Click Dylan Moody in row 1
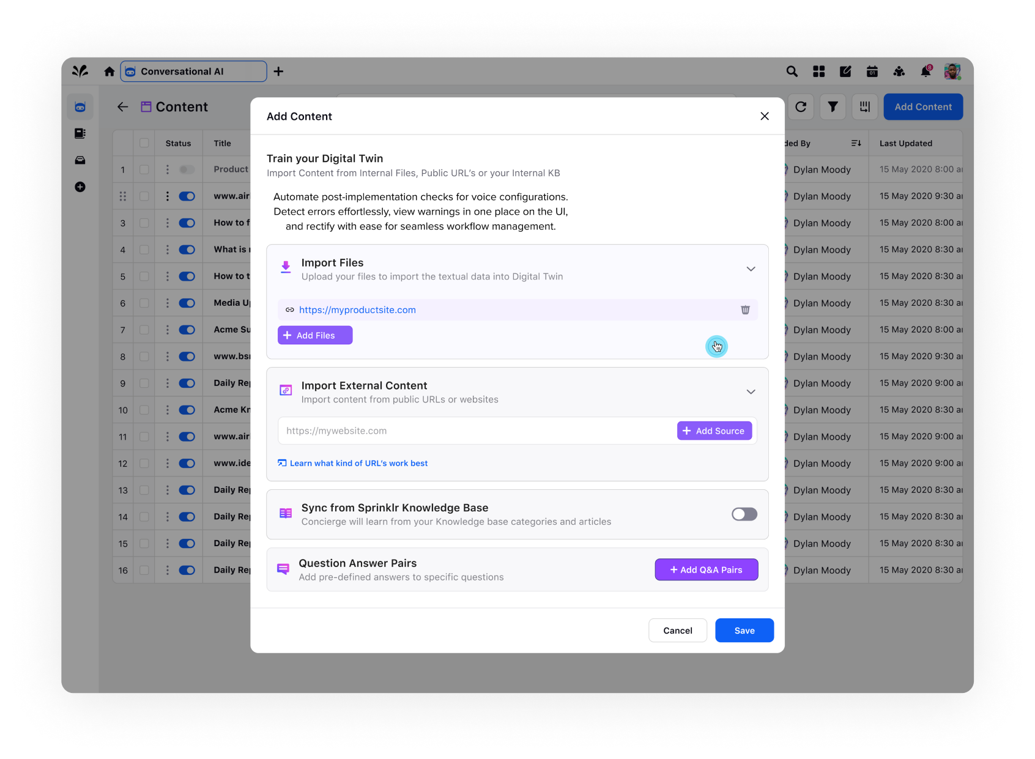Viewport: 1035px width, 759px height. point(822,169)
